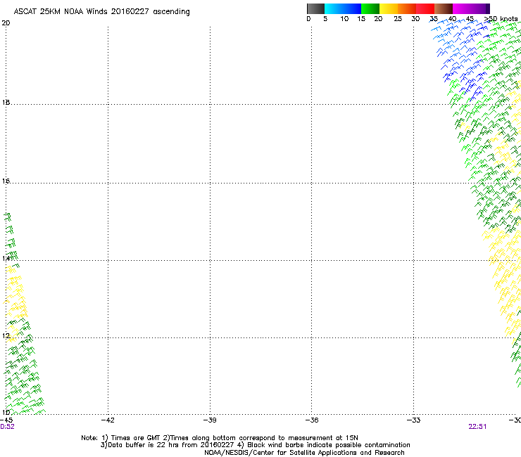
Task: Click the 20 latitude axis label
Action: click(6, 23)
